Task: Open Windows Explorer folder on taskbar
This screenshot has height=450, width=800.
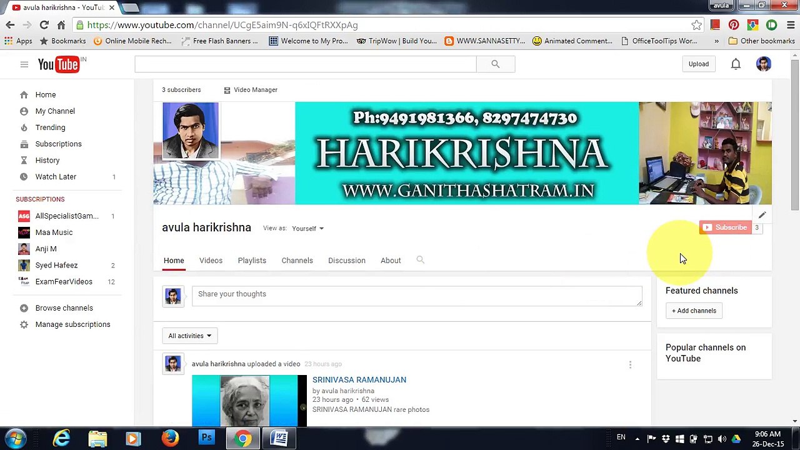Action: coord(97,438)
